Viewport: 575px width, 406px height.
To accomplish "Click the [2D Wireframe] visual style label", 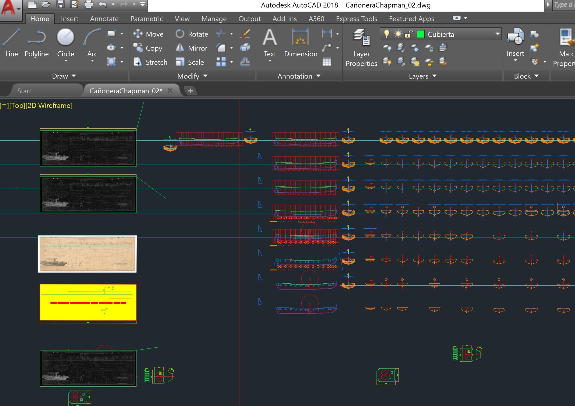I will point(49,105).
